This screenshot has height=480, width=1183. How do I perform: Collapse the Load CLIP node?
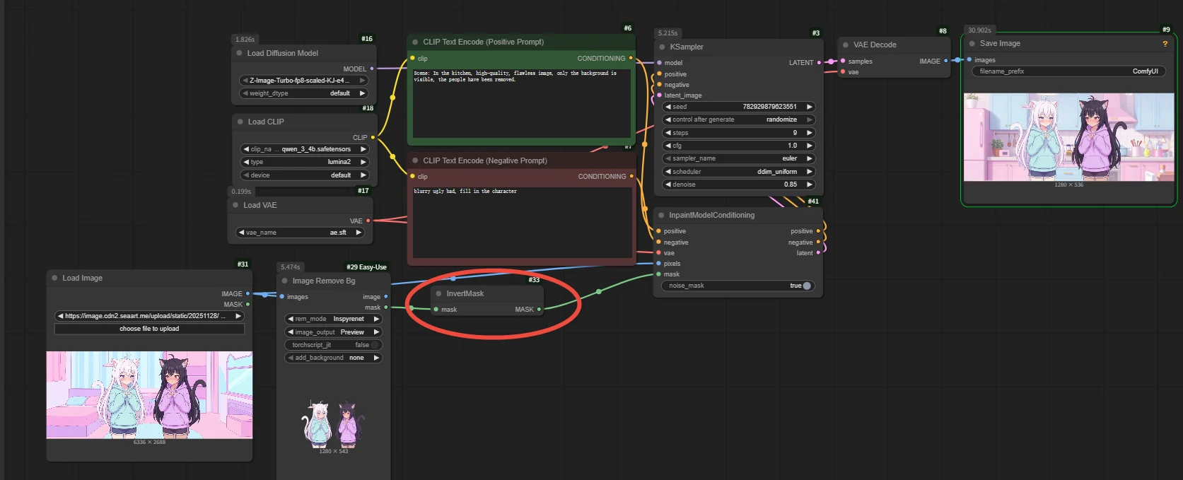(x=240, y=122)
